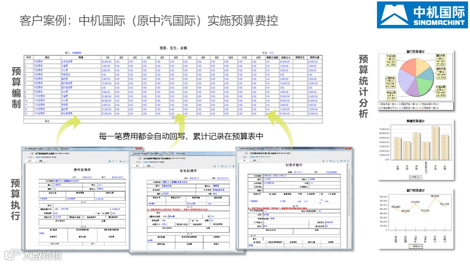The image size is (470, 264).
Task: Click the 760,000 peak label on line chart
Action: click(435, 196)
